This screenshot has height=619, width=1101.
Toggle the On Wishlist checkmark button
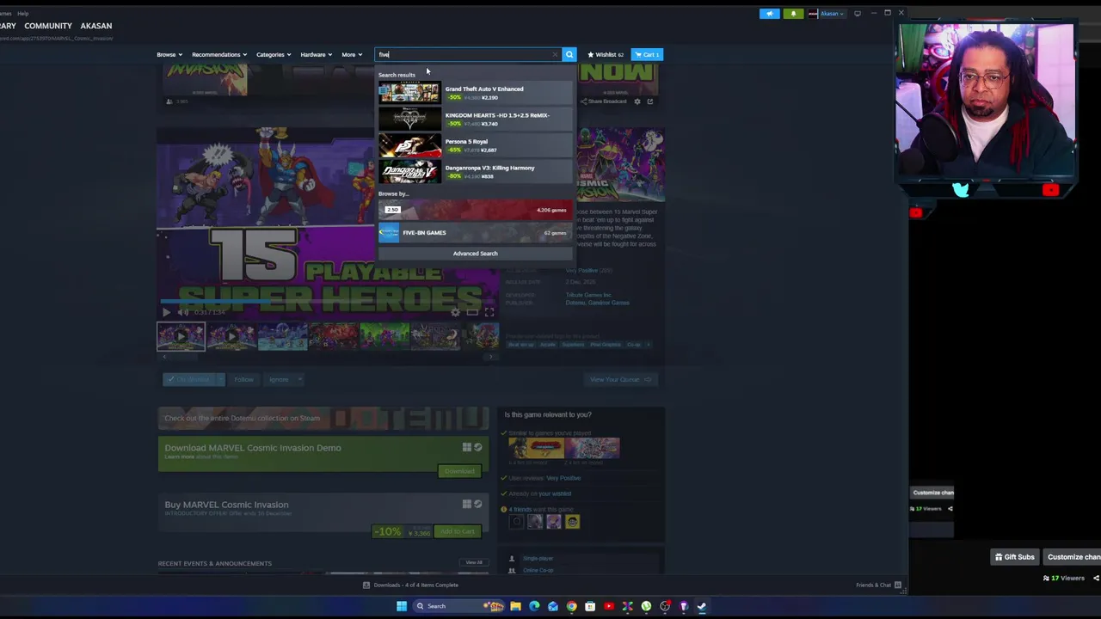(188, 379)
